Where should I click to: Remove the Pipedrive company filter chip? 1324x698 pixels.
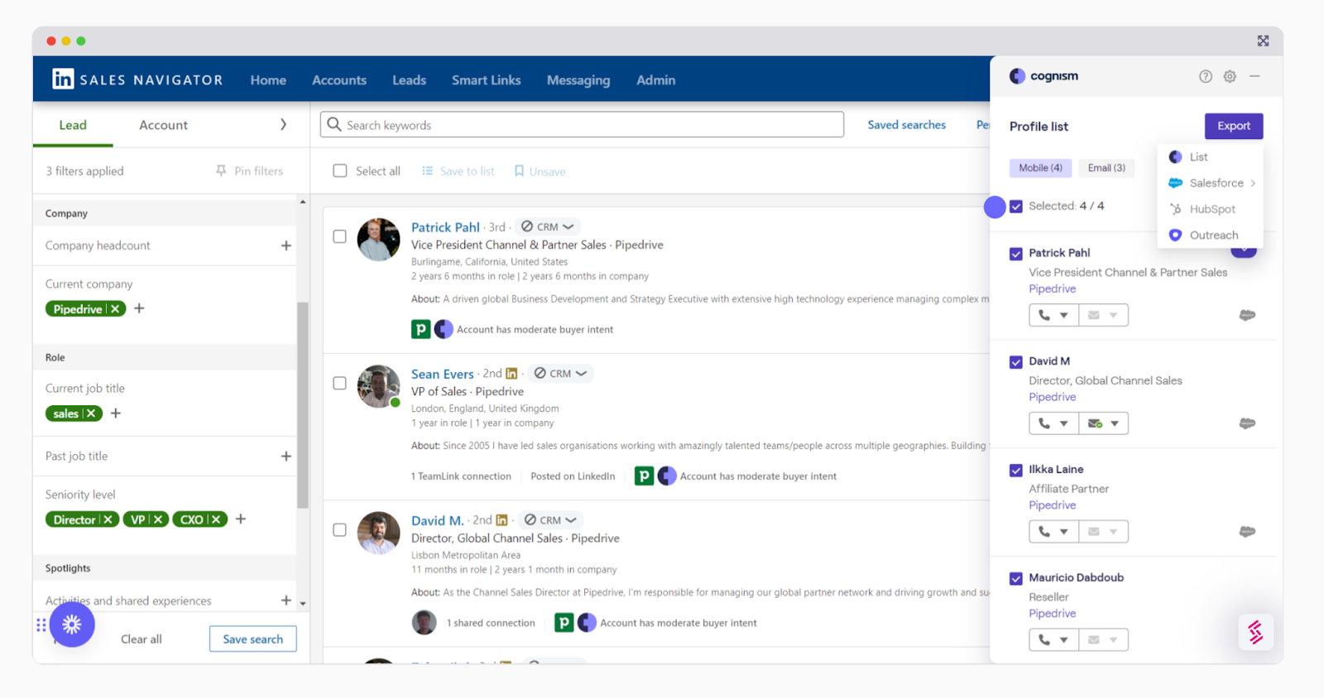coord(115,309)
